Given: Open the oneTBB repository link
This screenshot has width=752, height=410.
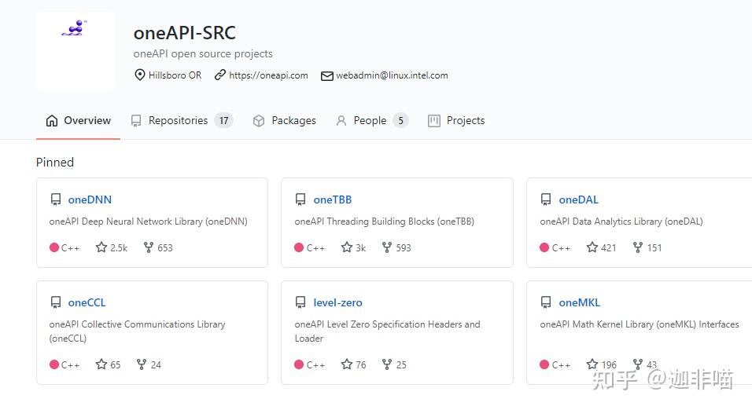Looking at the screenshot, I should [332, 200].
